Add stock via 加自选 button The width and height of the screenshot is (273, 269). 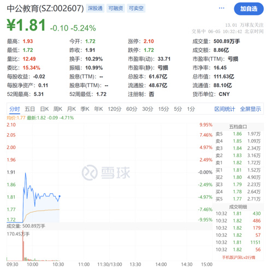248,9
